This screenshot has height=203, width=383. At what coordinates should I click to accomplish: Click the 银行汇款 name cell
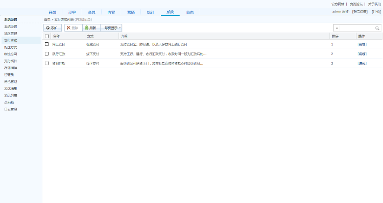coord(59,54)
